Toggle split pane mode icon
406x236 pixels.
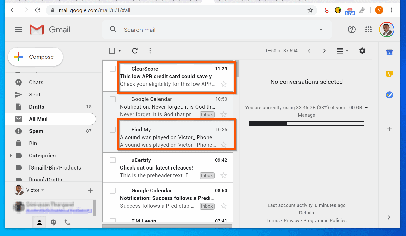point(340,51)
